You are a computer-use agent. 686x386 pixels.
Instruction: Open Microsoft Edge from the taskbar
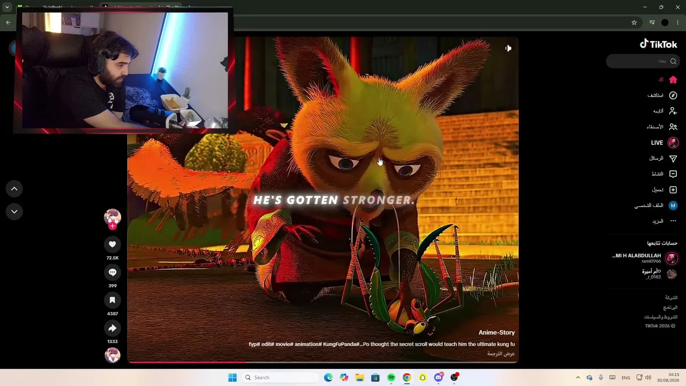tap(329, 377)
